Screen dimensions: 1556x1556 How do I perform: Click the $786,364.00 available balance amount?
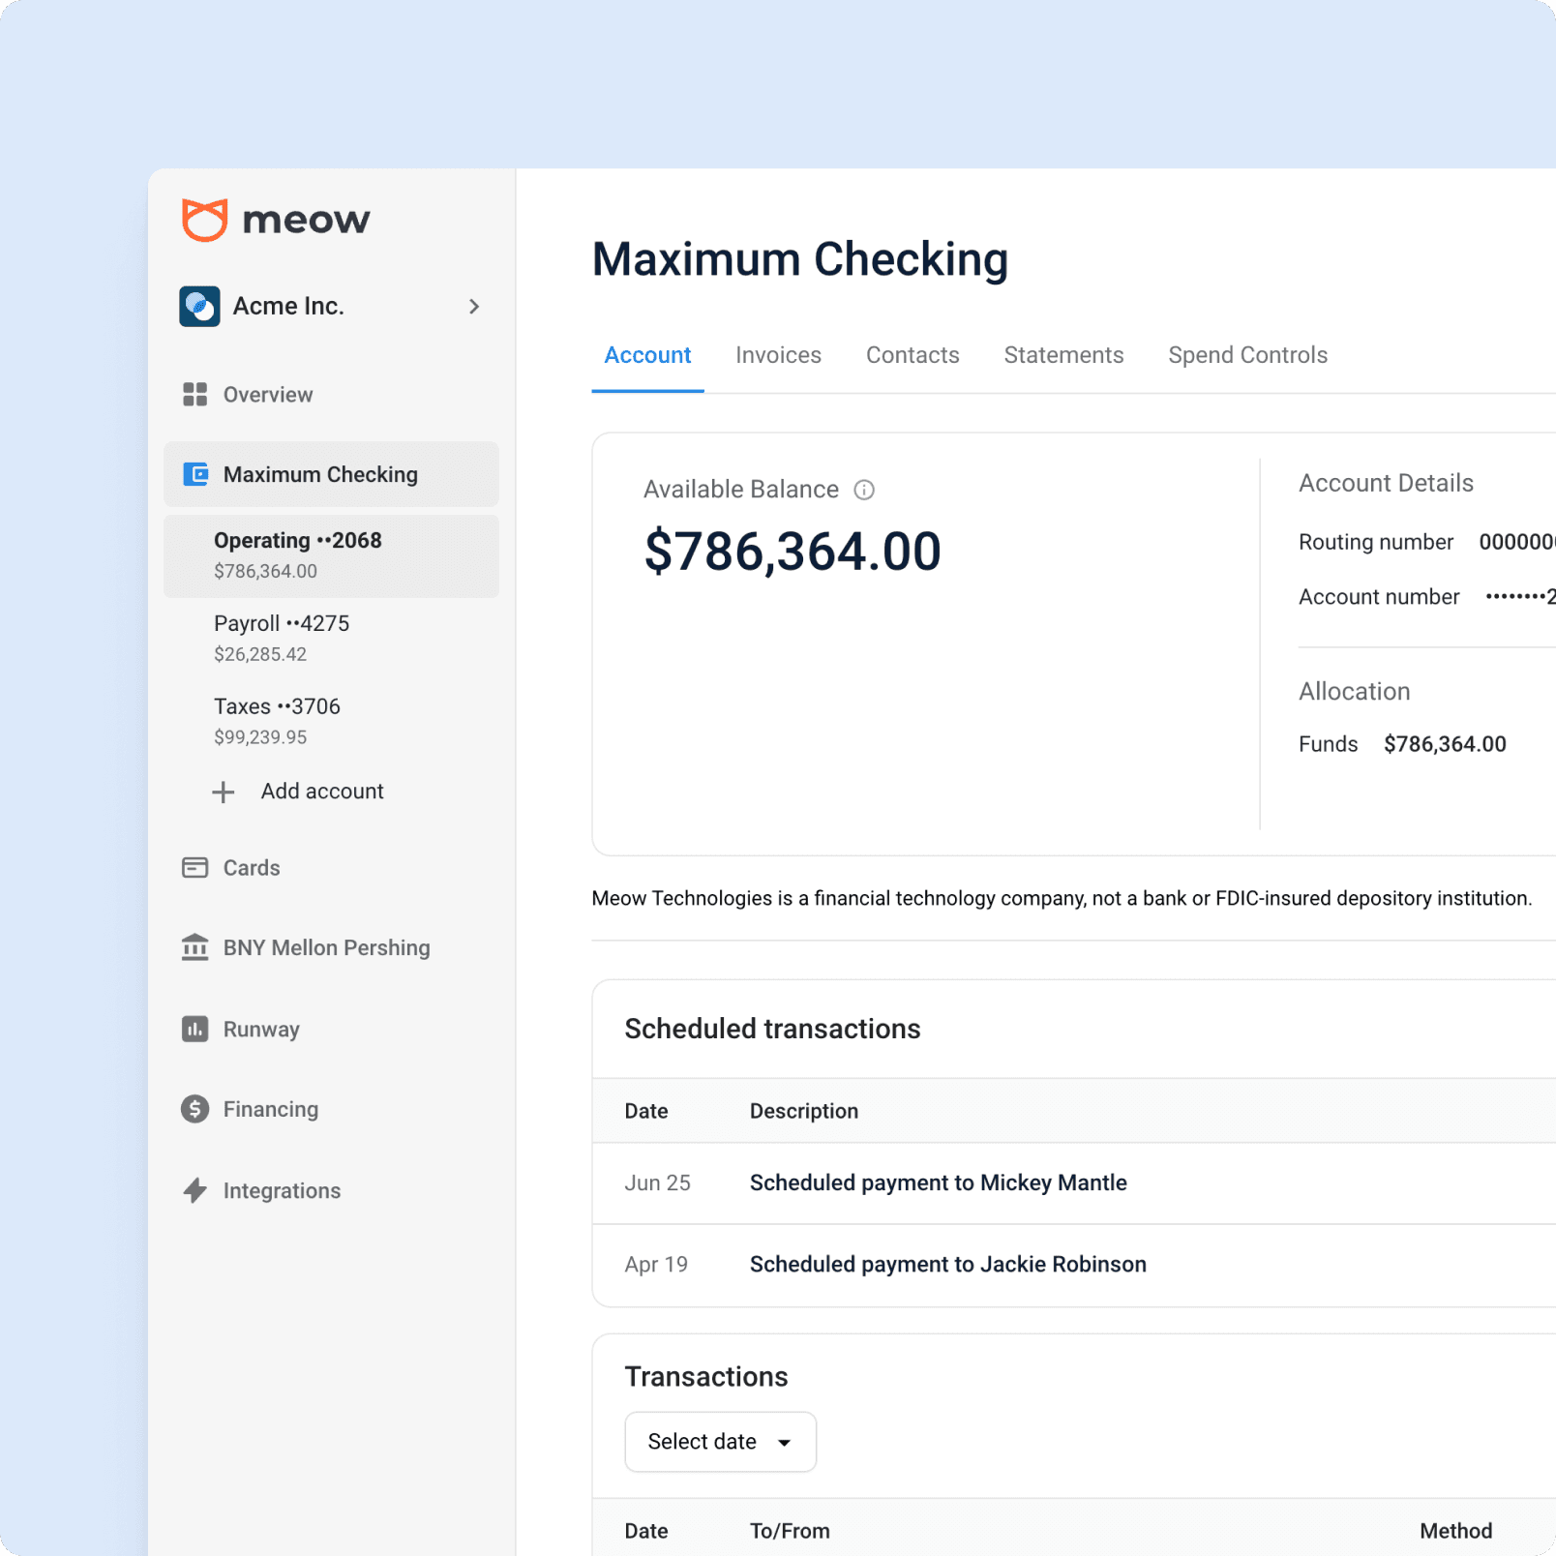(x=793, y=551)
